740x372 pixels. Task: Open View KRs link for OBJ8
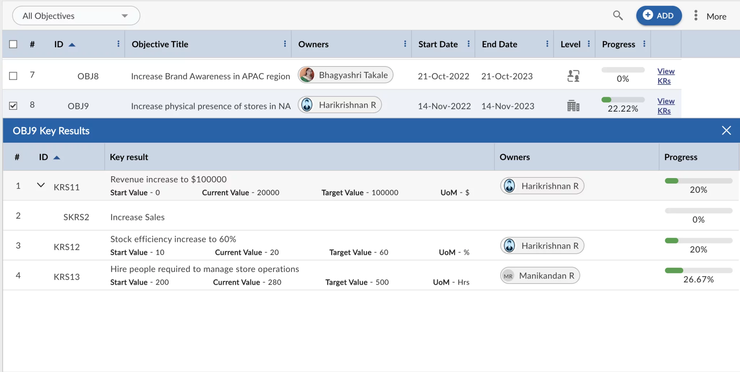[665, 76]
